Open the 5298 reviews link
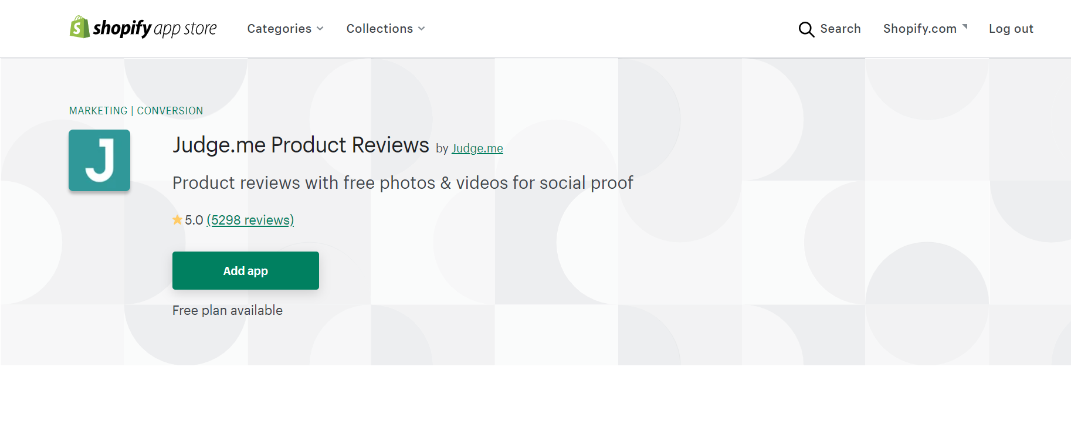Screen dimensions: 1071x421 coord(250,220)
